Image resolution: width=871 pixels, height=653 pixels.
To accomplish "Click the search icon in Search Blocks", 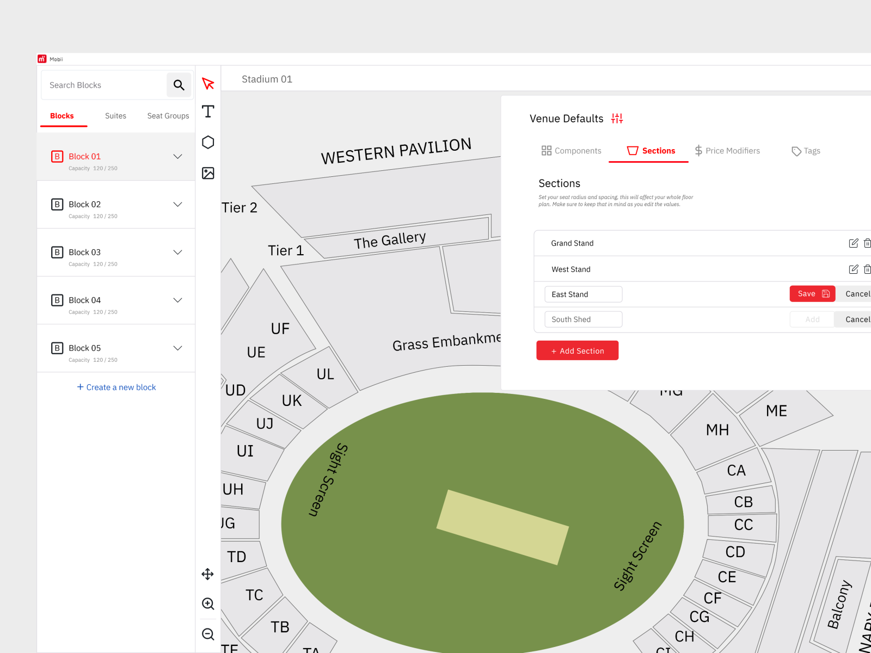I will tap(179, 85).
